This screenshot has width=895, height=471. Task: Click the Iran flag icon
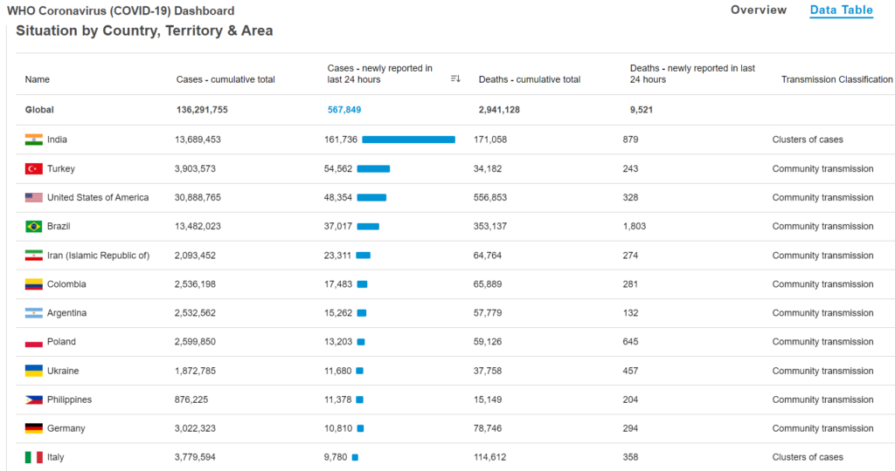pyautogui.click(x=34, y=256)
